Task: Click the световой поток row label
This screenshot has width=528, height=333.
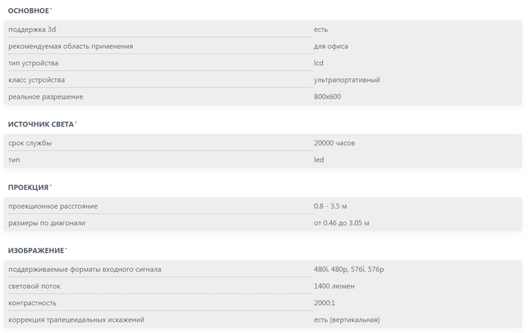Action: click(x=35, y=286)
